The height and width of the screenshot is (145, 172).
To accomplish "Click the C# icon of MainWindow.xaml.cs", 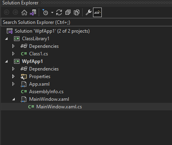I will point(31,107).
